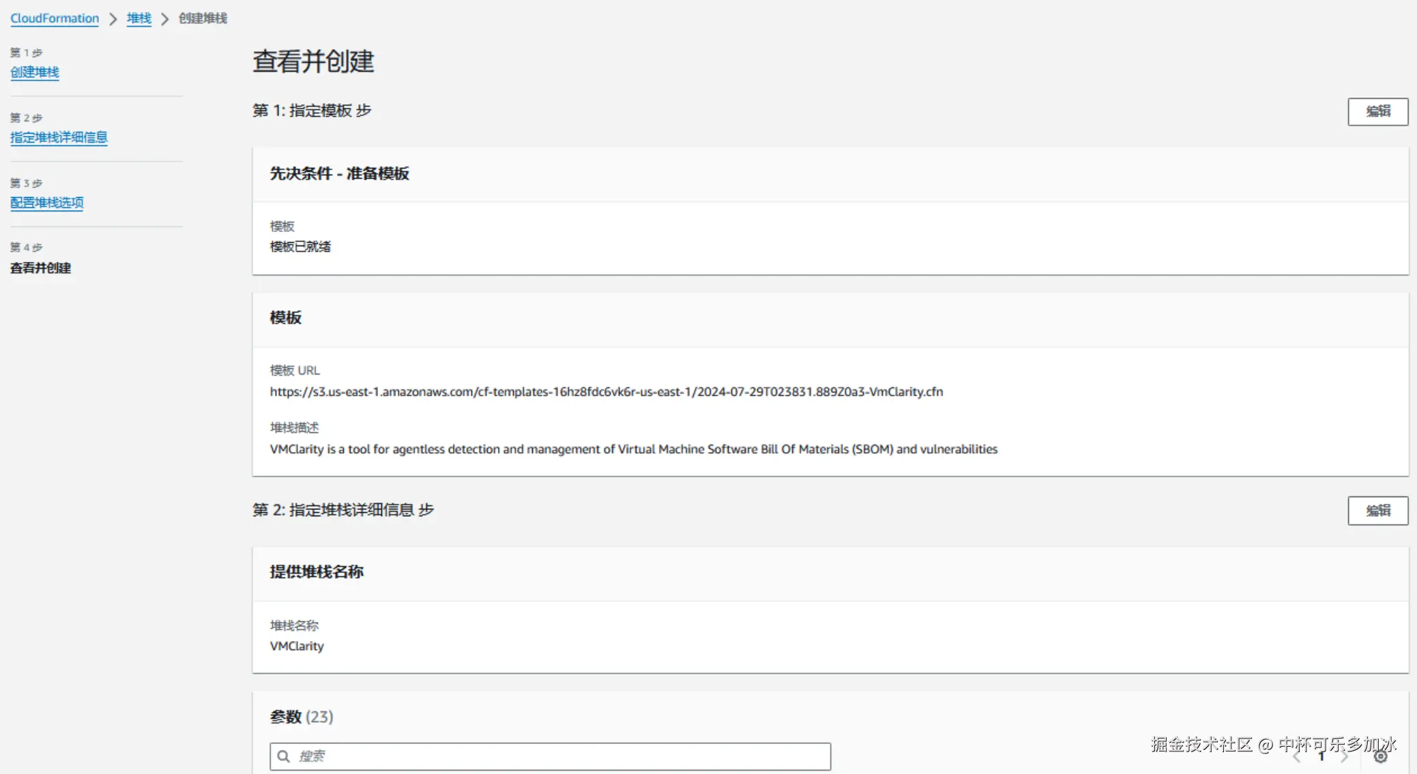Click the 参数 (23) section header
The height and width of the screenshot is (774, 1417).
click(302, 717)
